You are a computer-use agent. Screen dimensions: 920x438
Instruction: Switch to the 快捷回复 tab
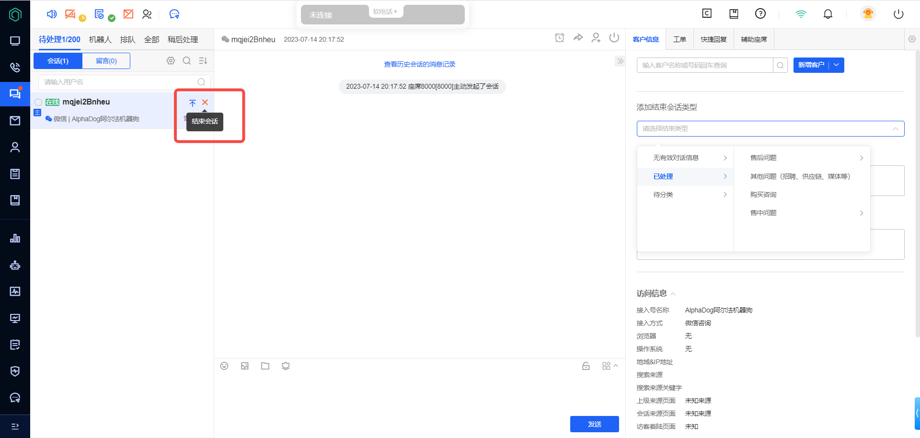coord(713,39)
